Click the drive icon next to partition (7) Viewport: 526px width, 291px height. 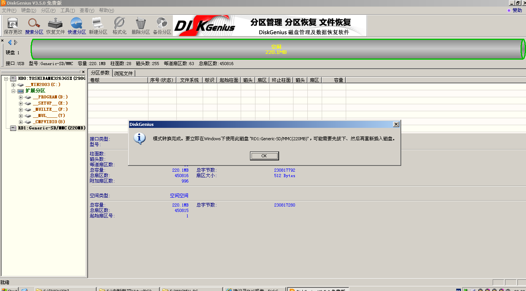tap(28, 115)
